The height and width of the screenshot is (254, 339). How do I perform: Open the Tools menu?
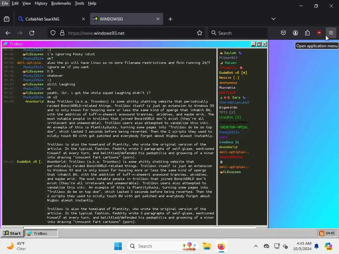79,3
